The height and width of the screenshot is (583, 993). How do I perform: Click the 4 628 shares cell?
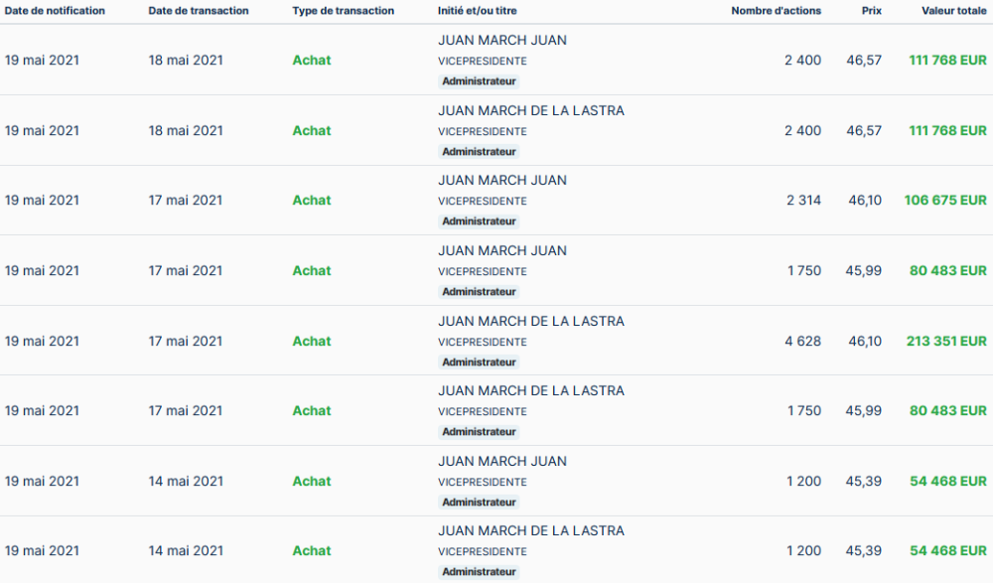click(802, 341)
